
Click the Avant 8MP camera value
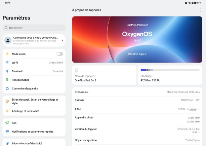(194, 118)
